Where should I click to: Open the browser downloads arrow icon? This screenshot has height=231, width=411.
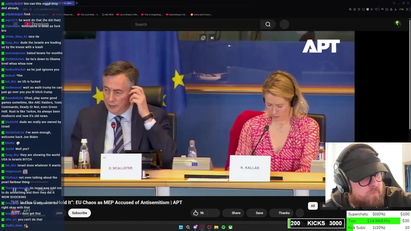click(396, 9)
